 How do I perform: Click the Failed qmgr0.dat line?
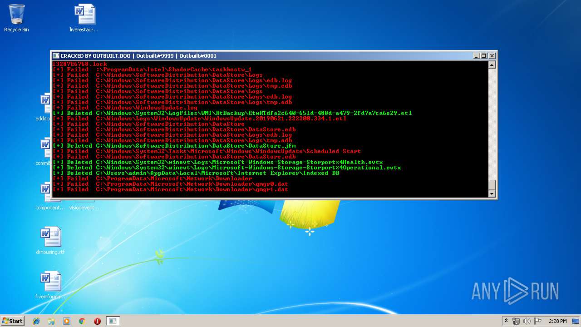click(x=170, y=184)
